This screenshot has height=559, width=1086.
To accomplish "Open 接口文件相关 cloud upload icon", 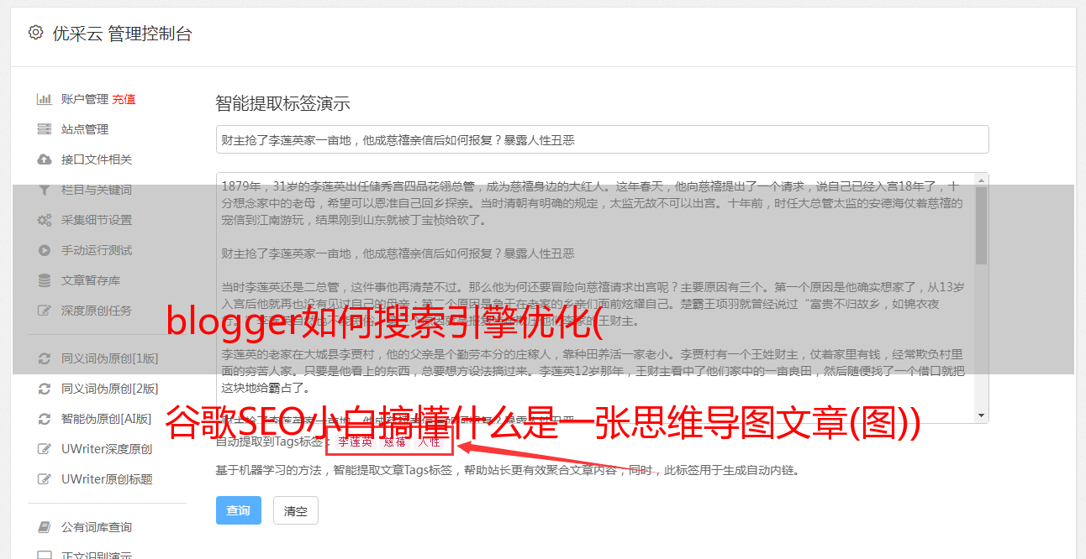I will (45, 159).
